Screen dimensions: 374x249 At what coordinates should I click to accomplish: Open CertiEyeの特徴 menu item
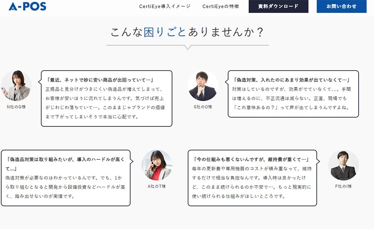[x=221, y=6]
